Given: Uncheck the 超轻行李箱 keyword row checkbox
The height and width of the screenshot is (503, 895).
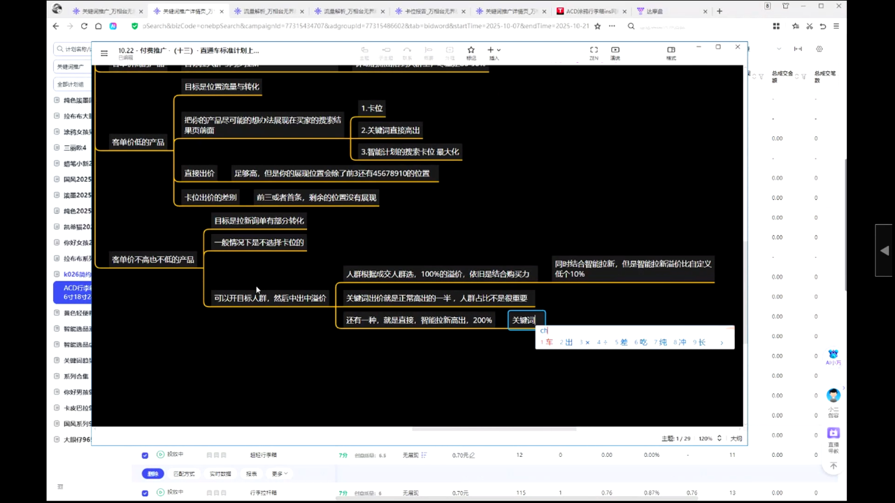Looking at the screenshot, I should click(145, 455).
